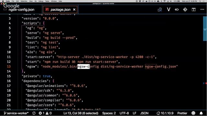Click the open changes arrows icon
The width and height of the screenshot is (207, 116).
coord(177,10)
